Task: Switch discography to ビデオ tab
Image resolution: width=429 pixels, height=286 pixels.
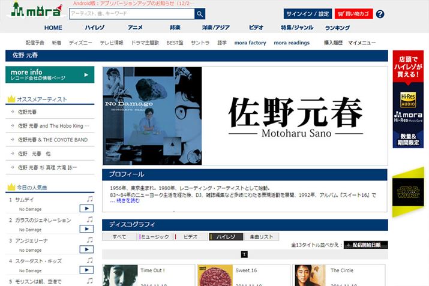Action: pyautogui.click(x=190, y=237)
